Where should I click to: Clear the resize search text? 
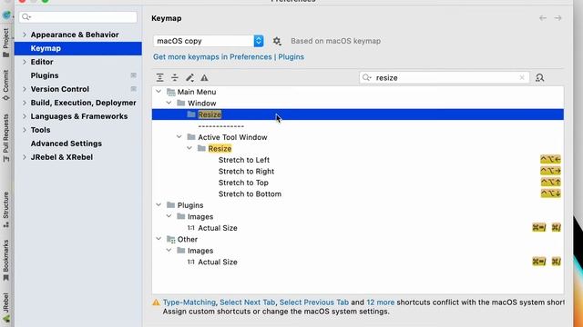tap(522, 77)
